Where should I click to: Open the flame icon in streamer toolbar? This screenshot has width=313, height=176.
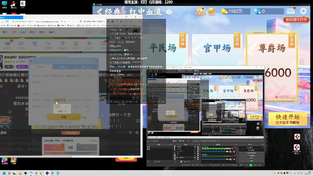[76, 43]
